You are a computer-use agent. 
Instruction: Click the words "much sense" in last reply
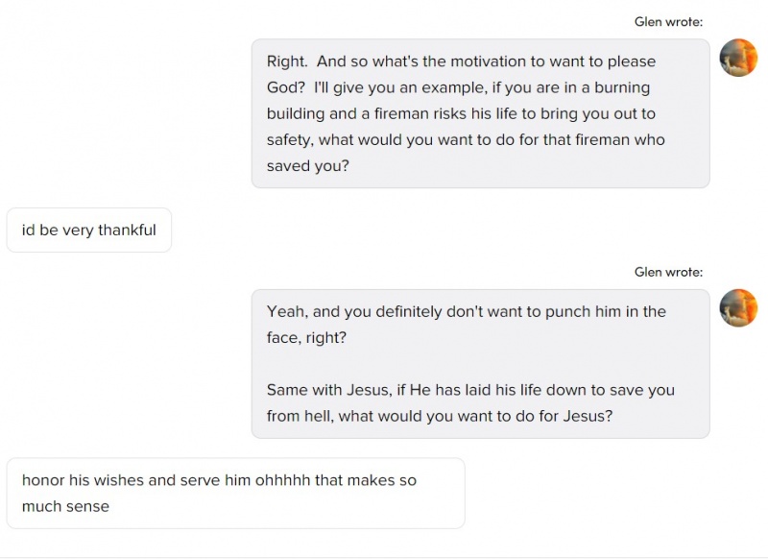pos(65,506)
